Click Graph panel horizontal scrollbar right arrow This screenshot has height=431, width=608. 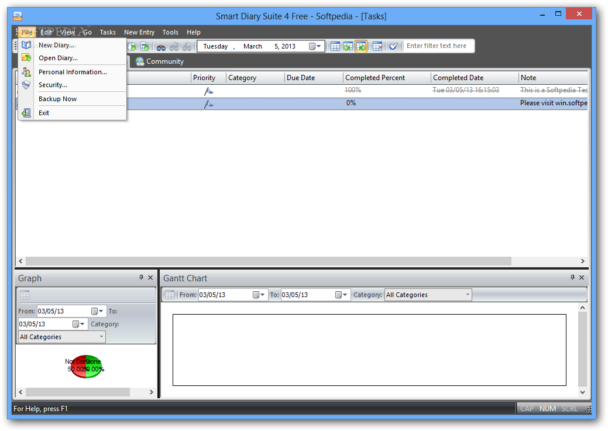coord(151,392)
